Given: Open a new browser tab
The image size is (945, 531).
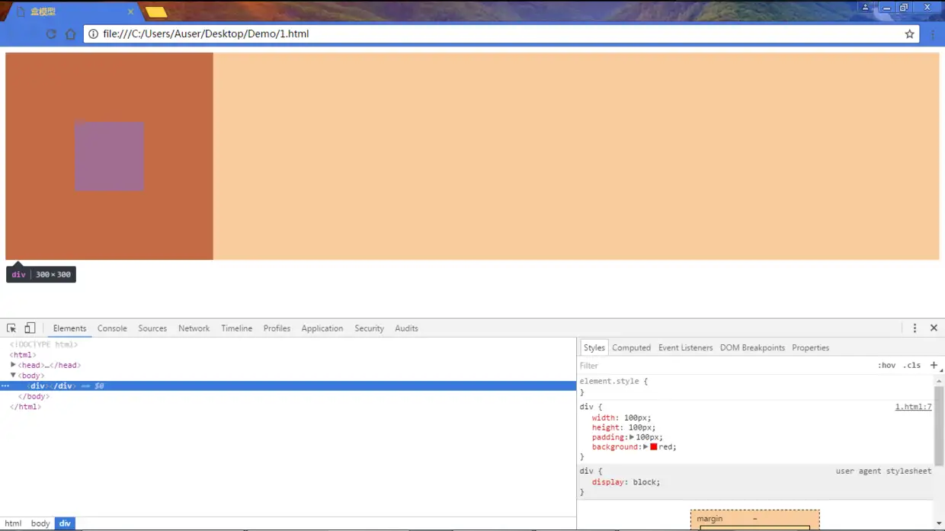Looking at the screenshot, I should pos(156,11).
